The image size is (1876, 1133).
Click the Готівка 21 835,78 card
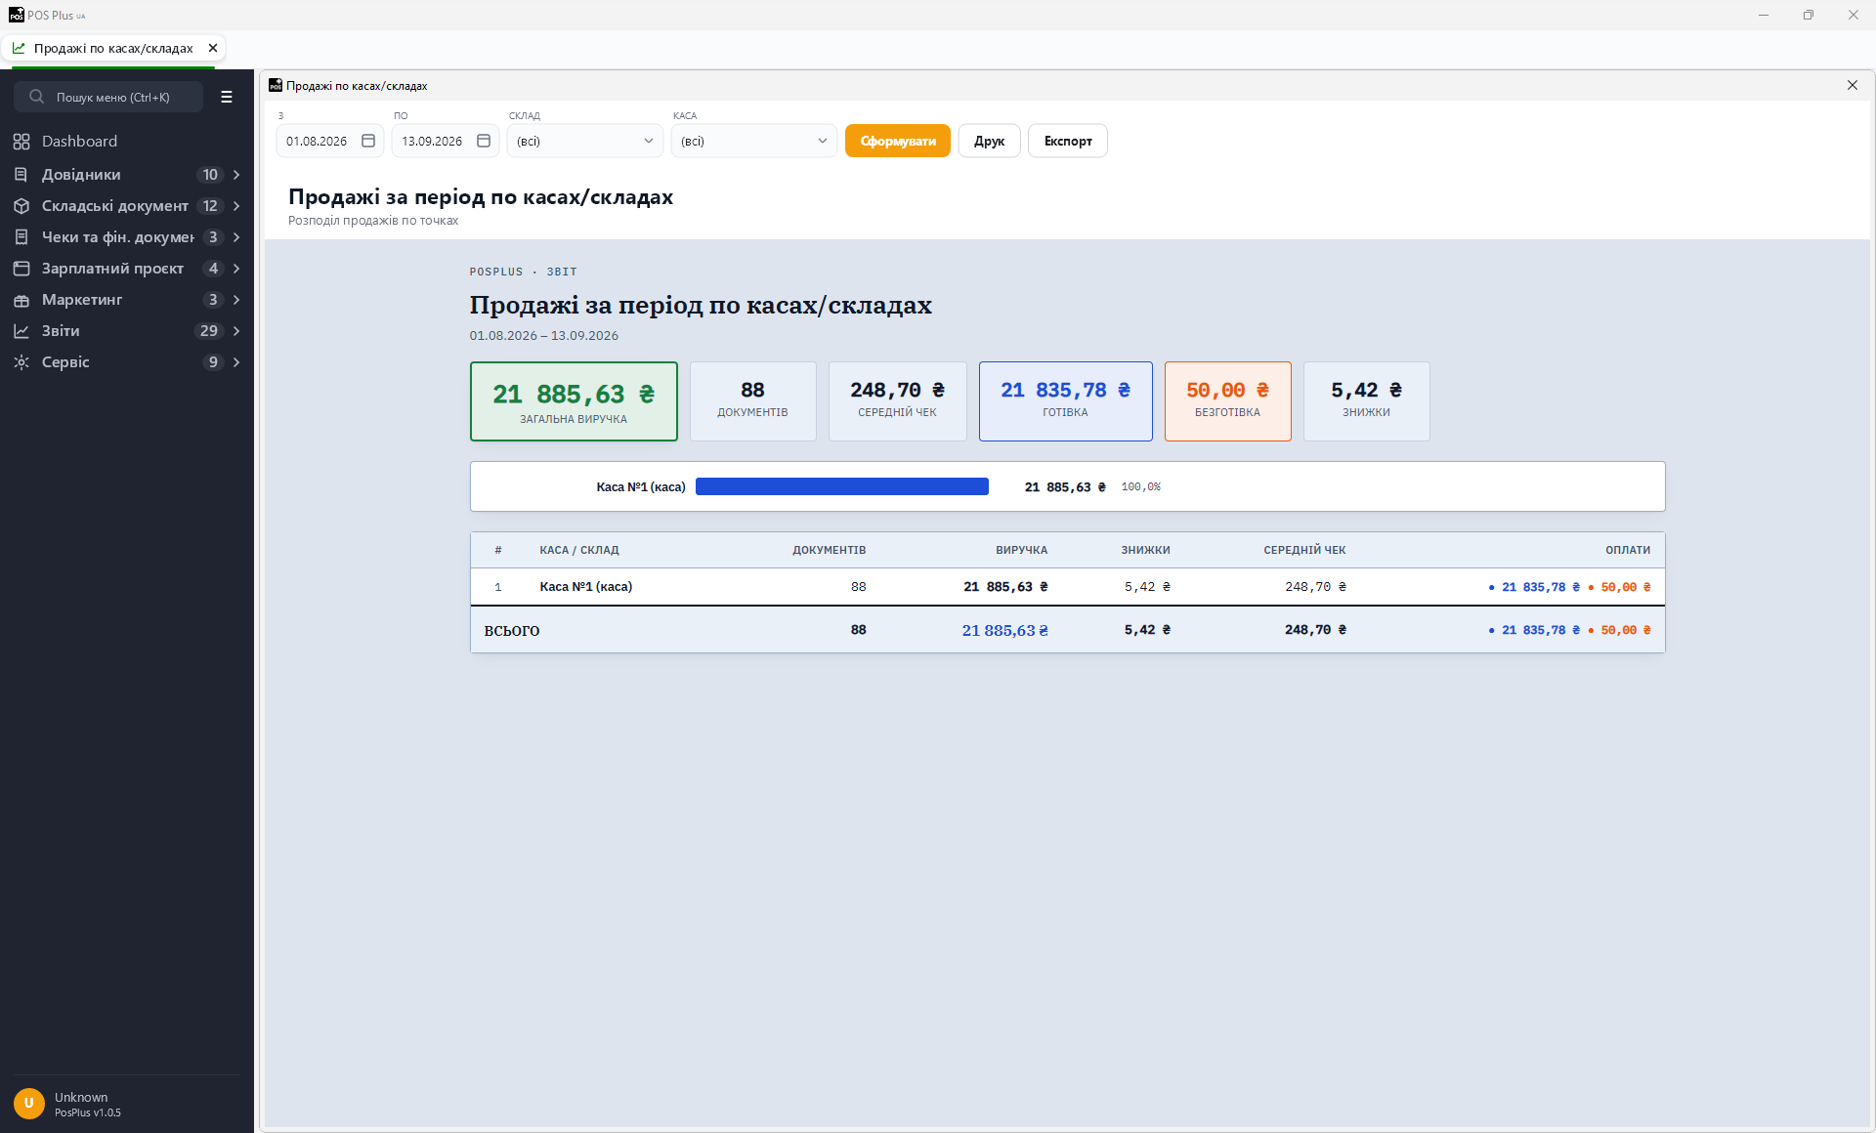click(1066, 401)
